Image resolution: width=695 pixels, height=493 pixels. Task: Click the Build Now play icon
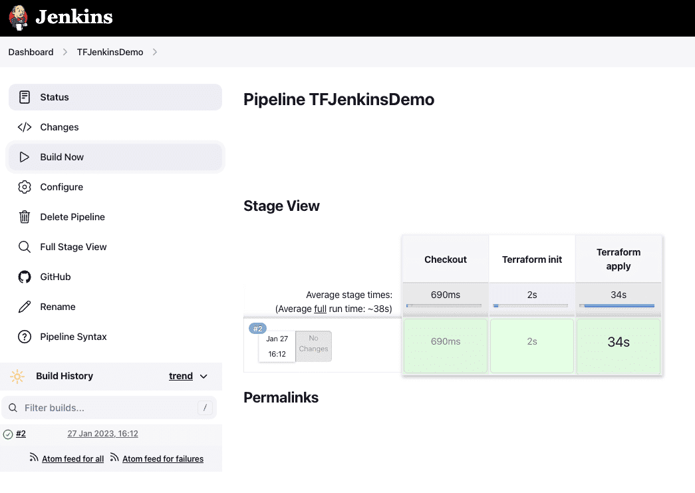[x=25, y=157]
